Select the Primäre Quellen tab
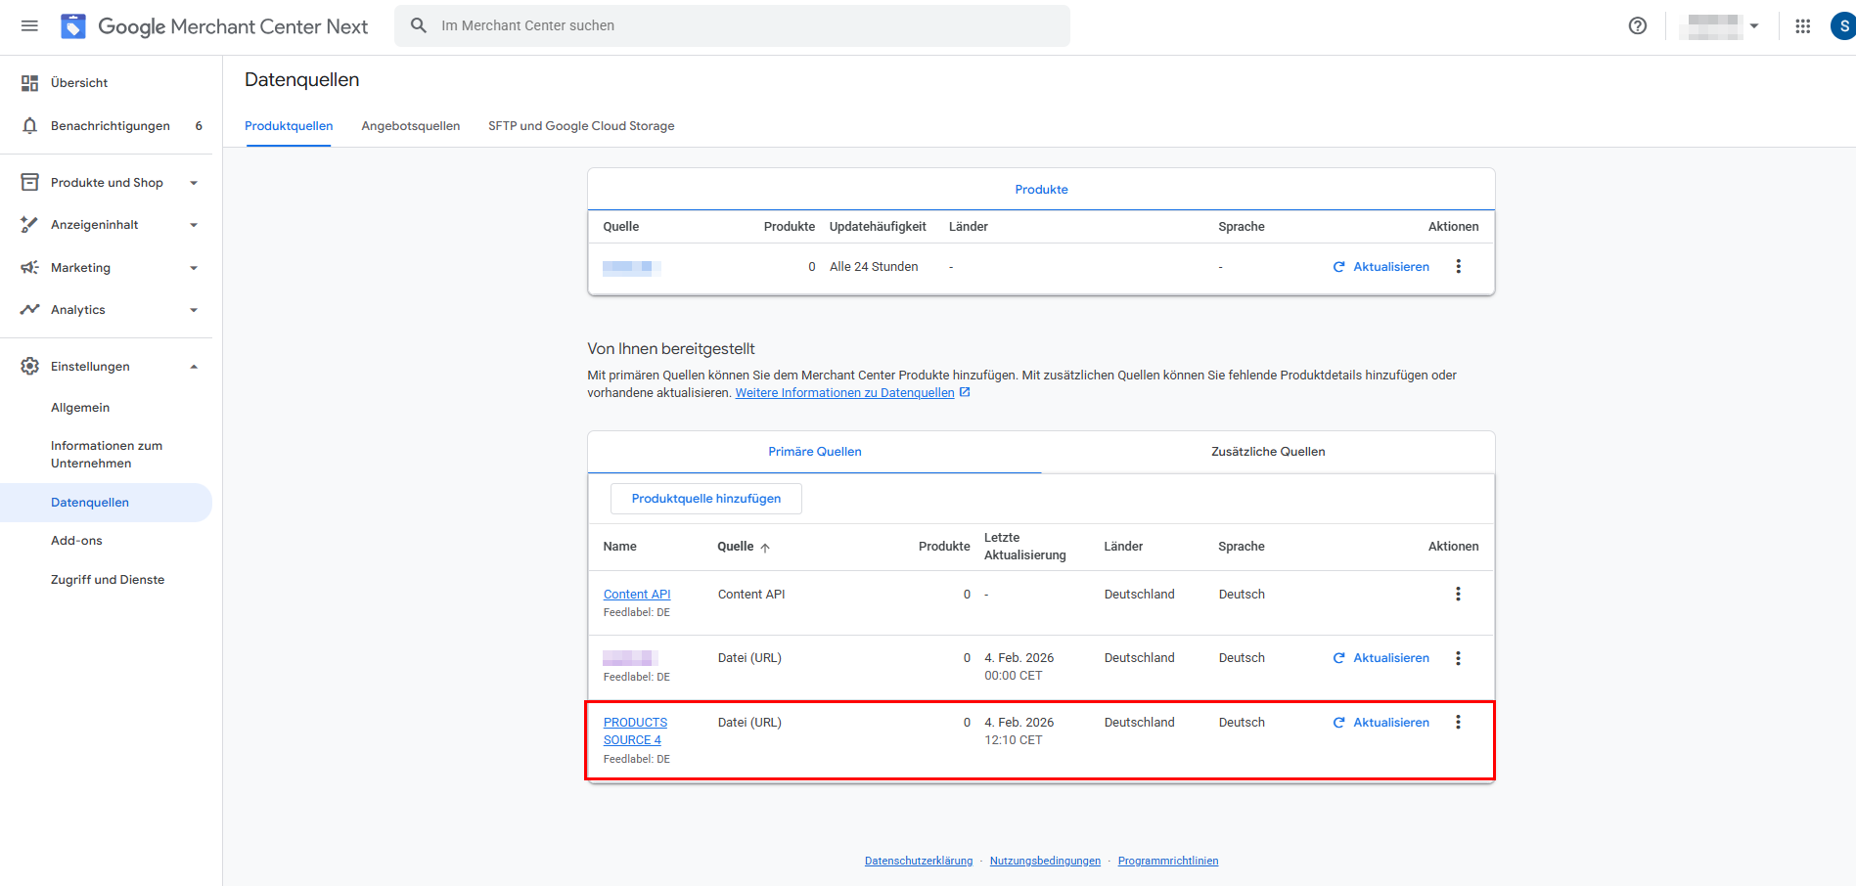 coord(815,452)
